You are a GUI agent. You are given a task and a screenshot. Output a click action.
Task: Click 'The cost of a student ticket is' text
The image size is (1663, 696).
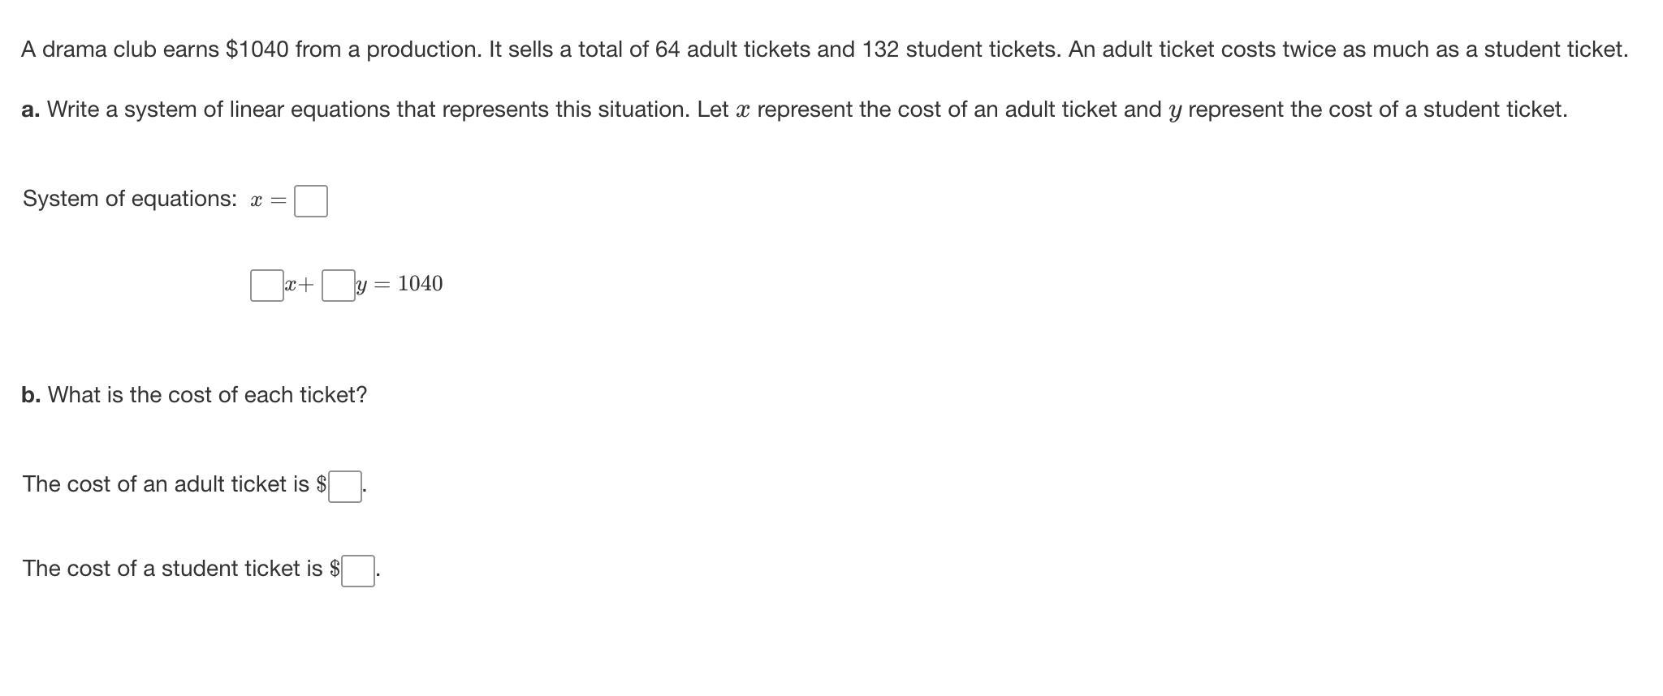pos(172,569)
